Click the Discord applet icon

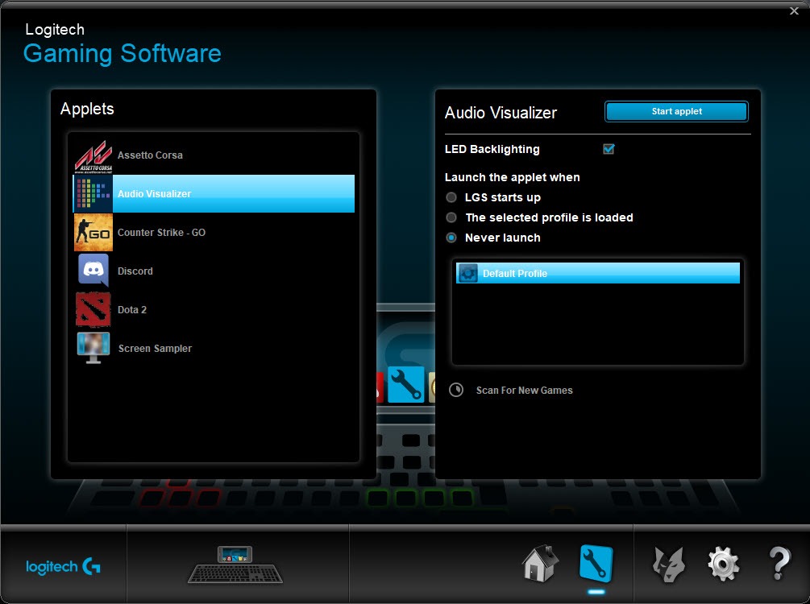point(93,270)
